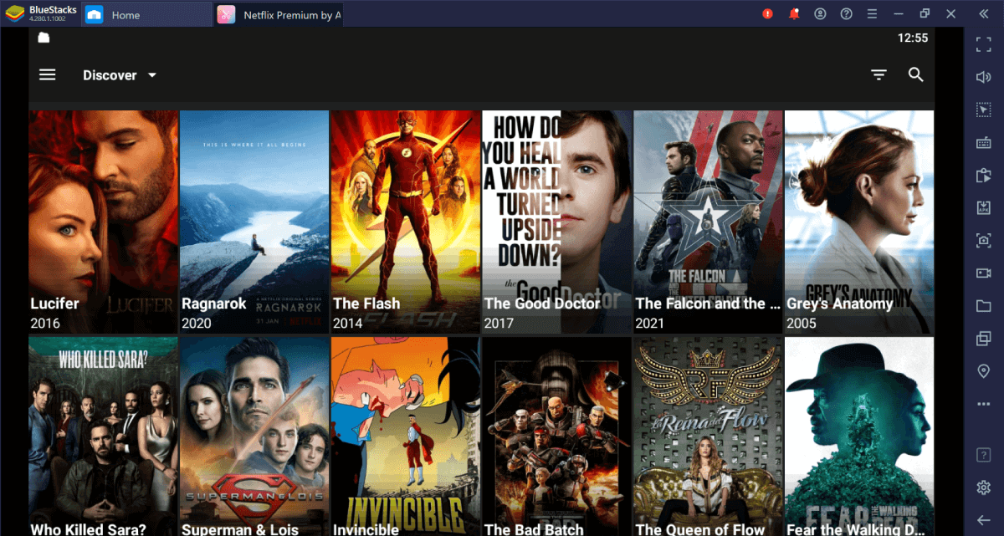Viewport: 1004px width, 536px height.
Task: Click the Android status bar notification icon
Action: (x=44, y=38)
